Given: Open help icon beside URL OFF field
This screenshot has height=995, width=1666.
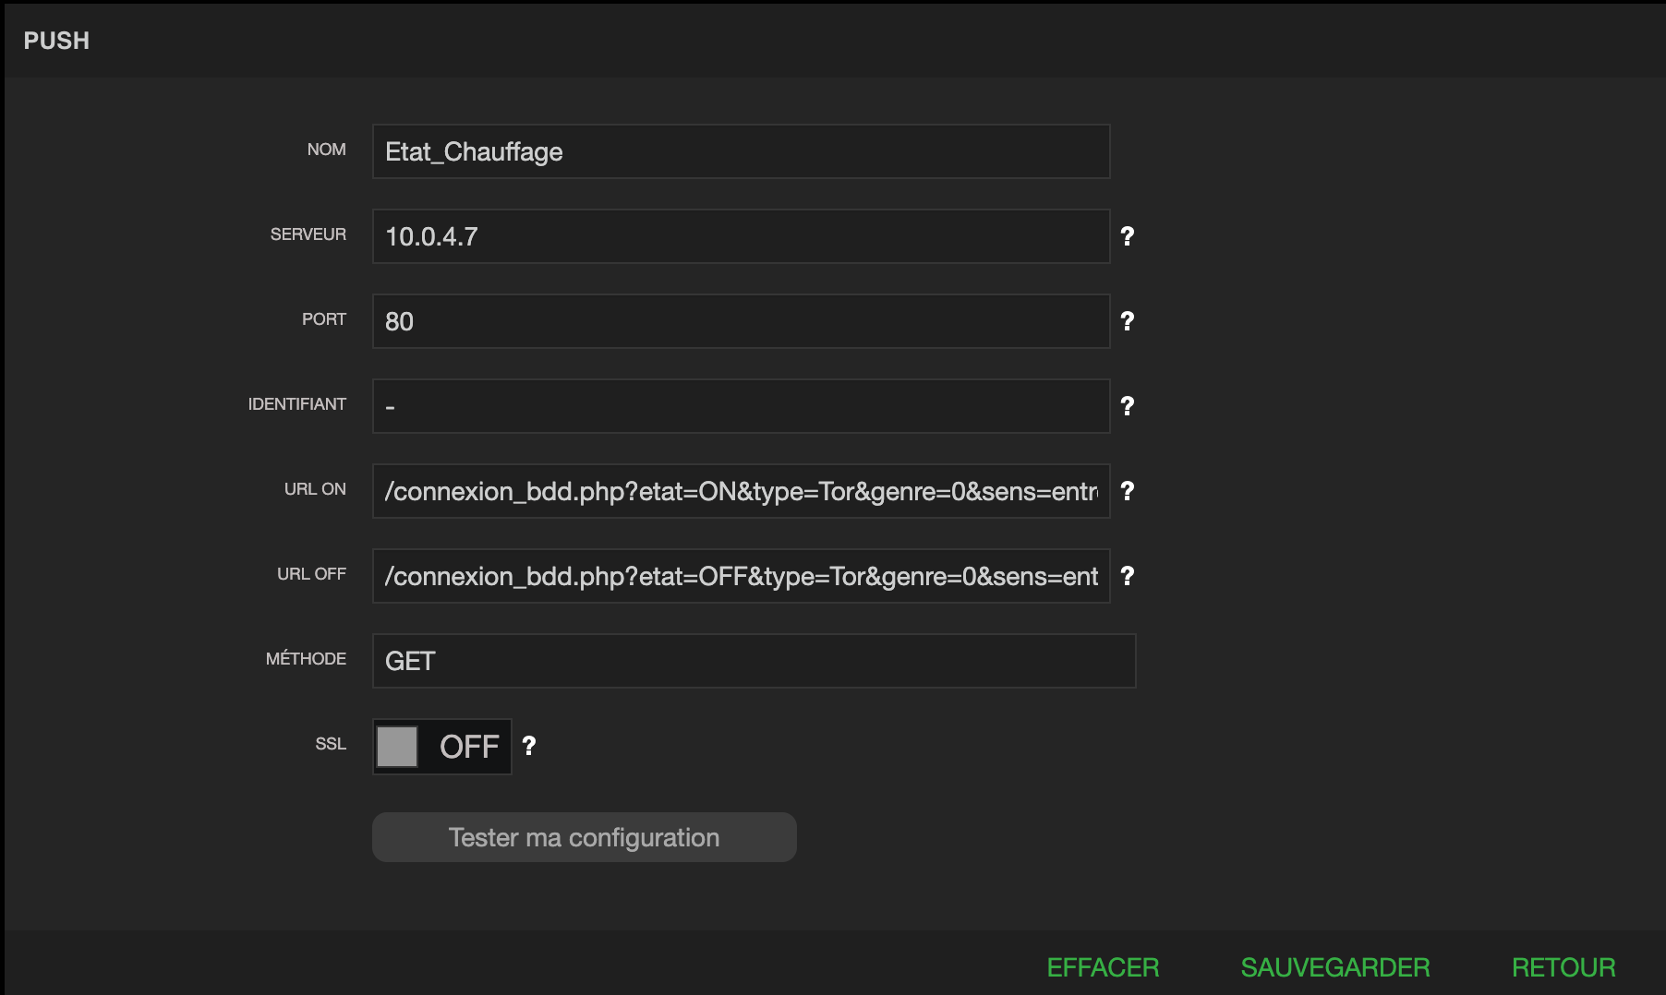Looking at the screenshot, I should click(x=1127, y=576).
